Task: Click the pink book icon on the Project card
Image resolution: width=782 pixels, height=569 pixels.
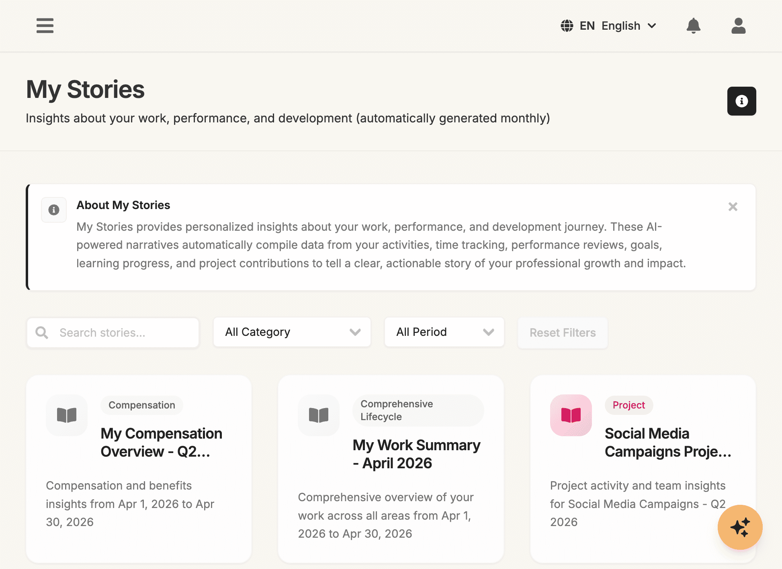Action: (x=571, y=415)
